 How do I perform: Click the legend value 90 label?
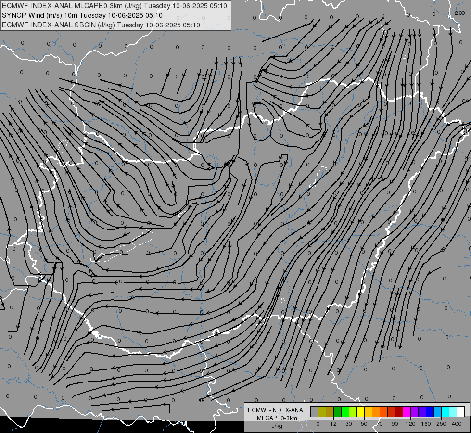pos(395,424)
